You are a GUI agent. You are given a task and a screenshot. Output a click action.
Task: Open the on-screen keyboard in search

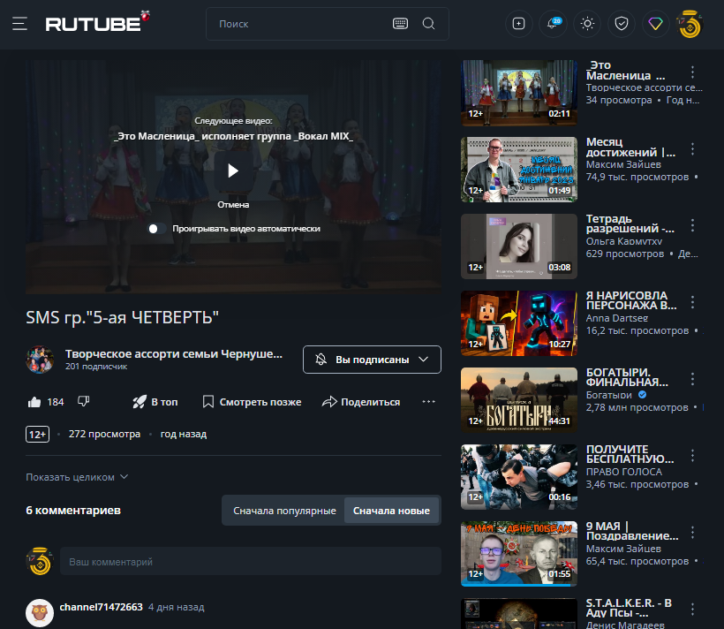[400, 24]
